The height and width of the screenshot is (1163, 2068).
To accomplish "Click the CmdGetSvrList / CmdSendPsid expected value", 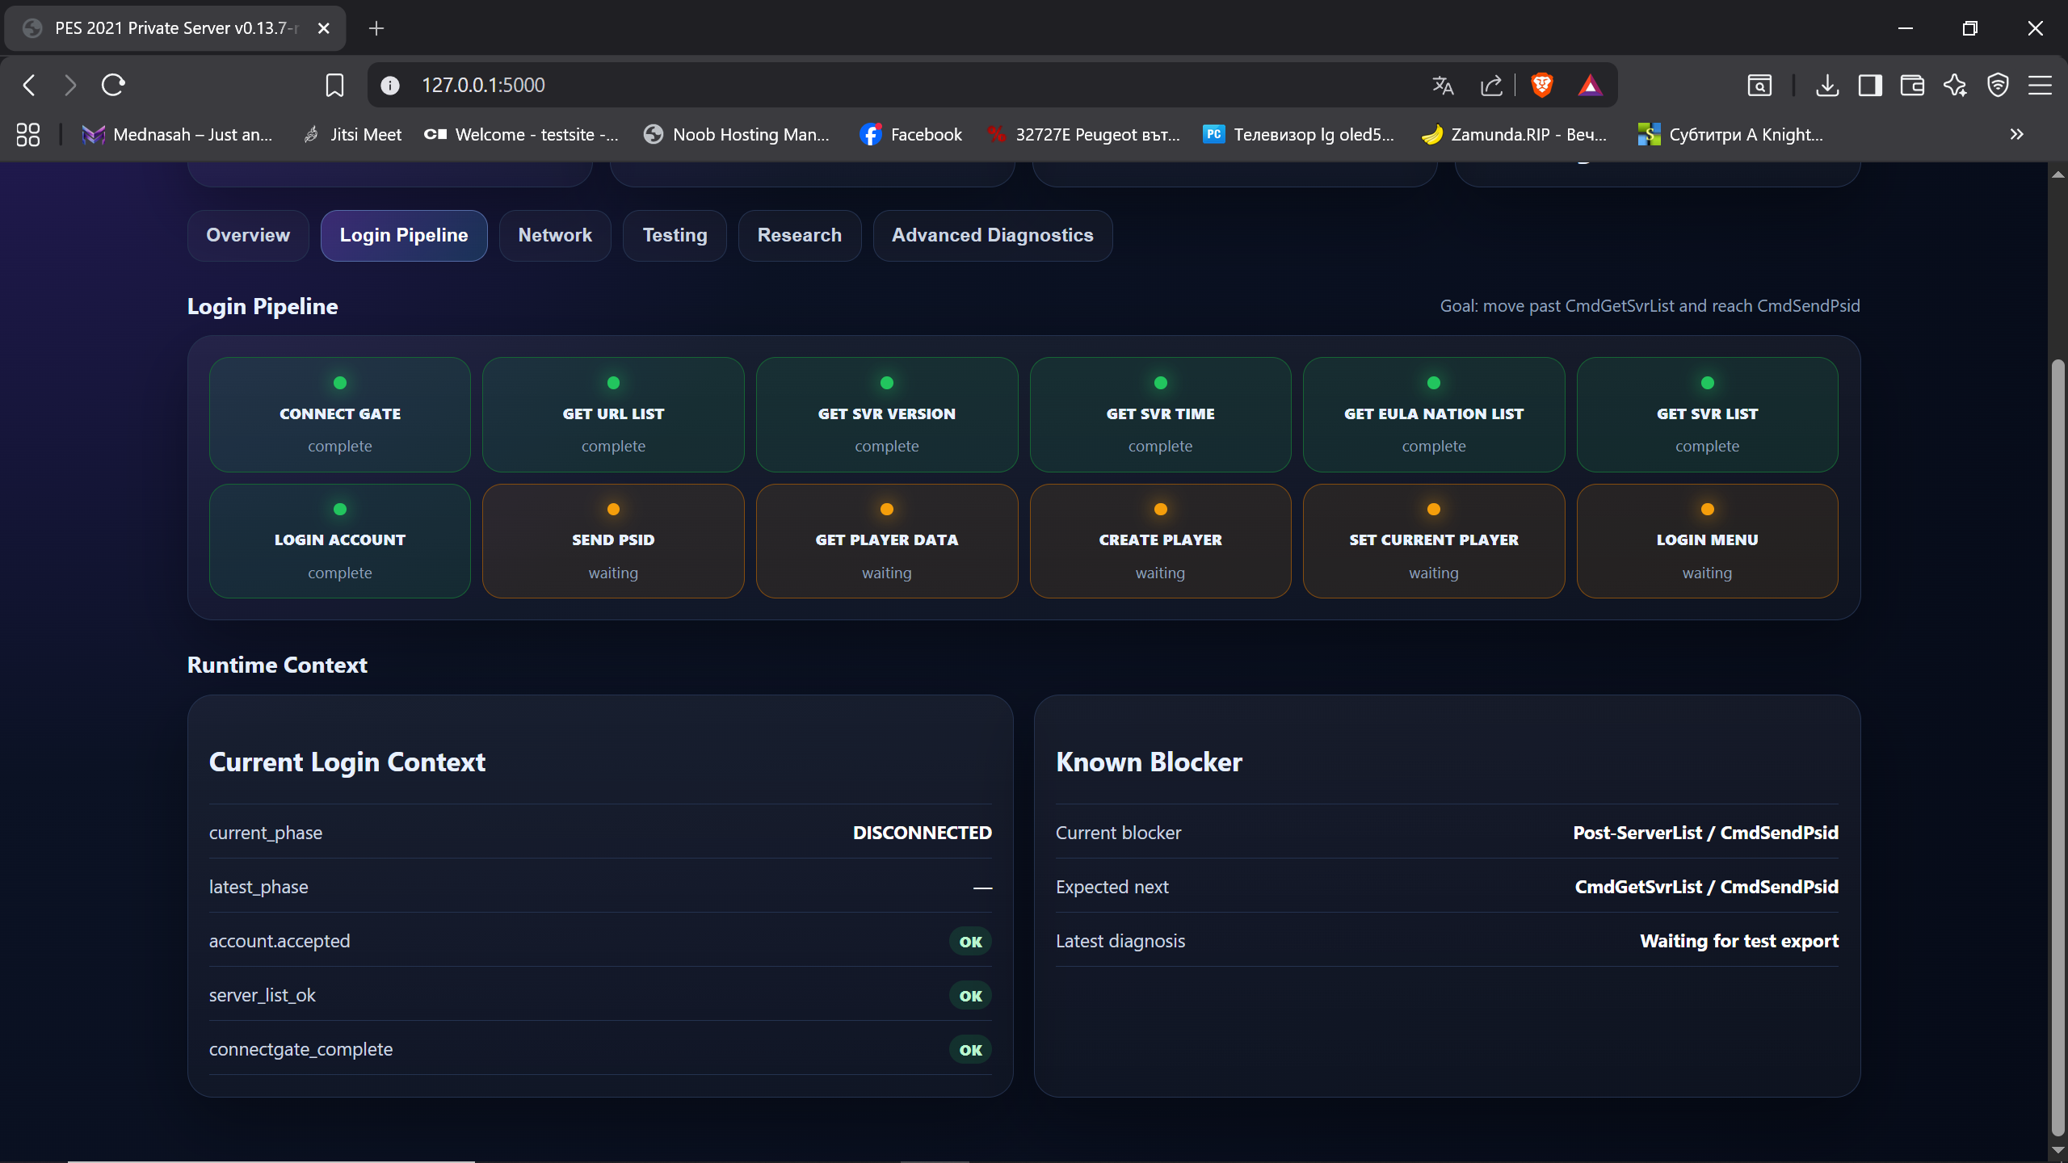I will point(1706,887).
